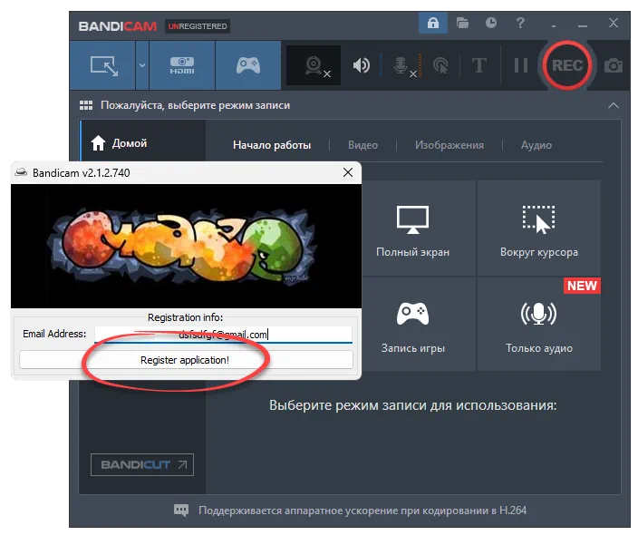The image size is (638, 535).
Task: Open the dropdown arrow beside screen recording mode
Action: pyautogui.click(x=142, y=65)
